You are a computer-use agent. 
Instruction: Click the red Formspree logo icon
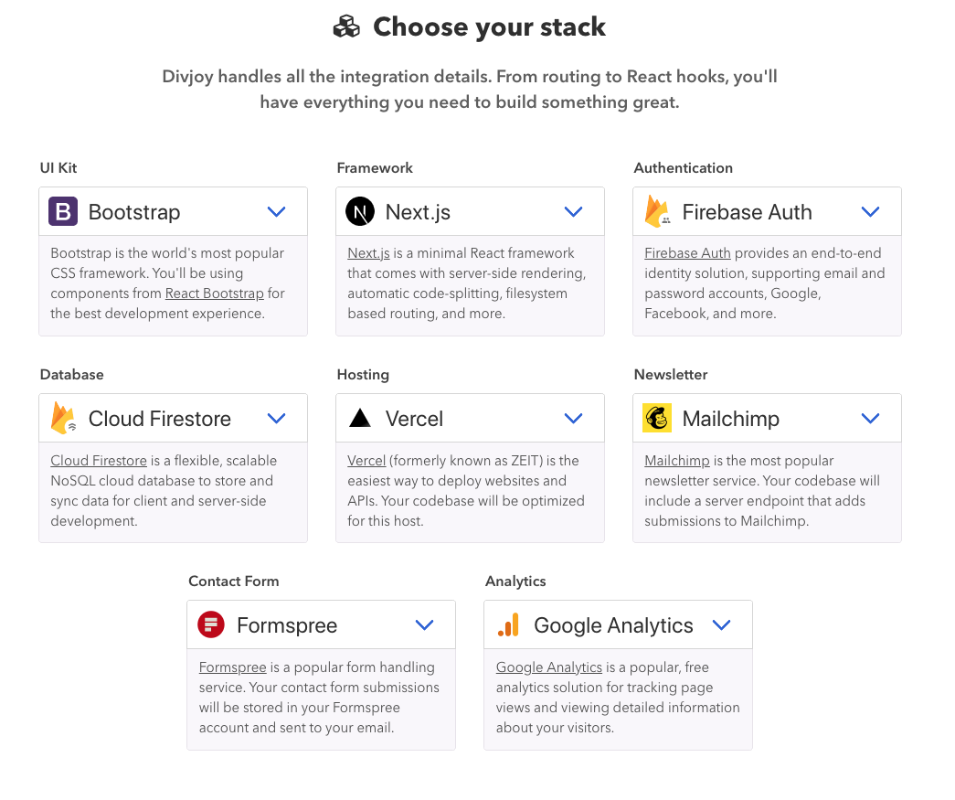tap(211, 624)
